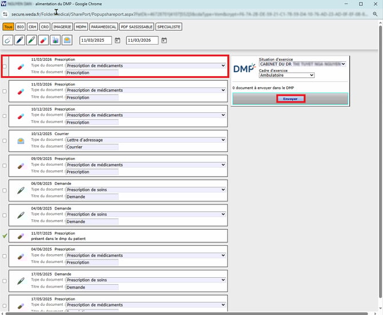
Task: Click the lab chart filter icon
Action: [x=55, y=40]
